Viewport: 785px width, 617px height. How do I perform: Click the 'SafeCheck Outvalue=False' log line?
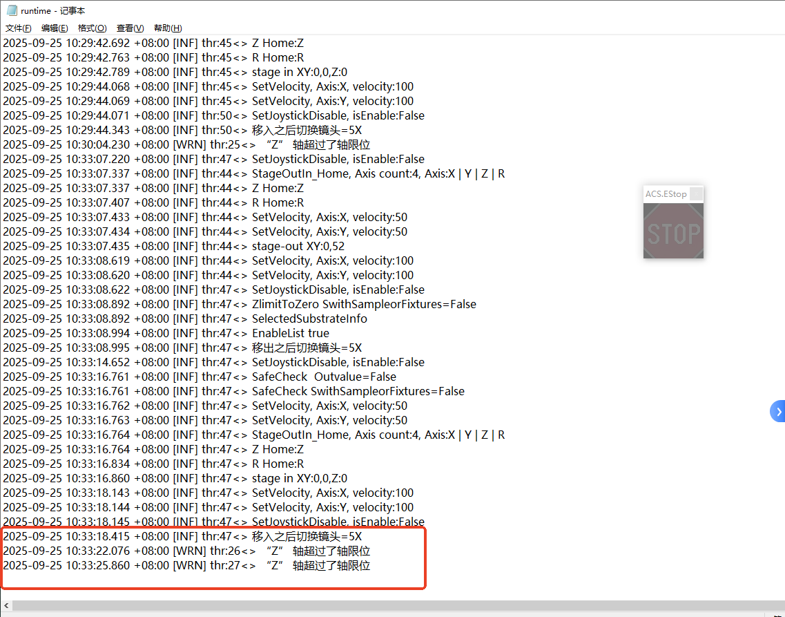tap(324, 377)
